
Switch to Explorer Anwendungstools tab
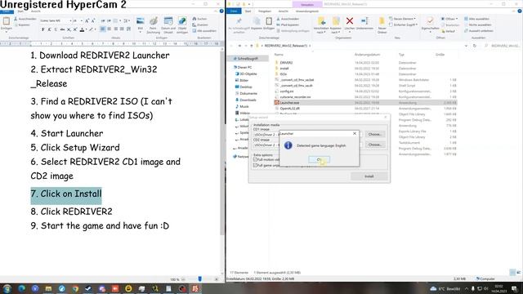pos(307,11)
